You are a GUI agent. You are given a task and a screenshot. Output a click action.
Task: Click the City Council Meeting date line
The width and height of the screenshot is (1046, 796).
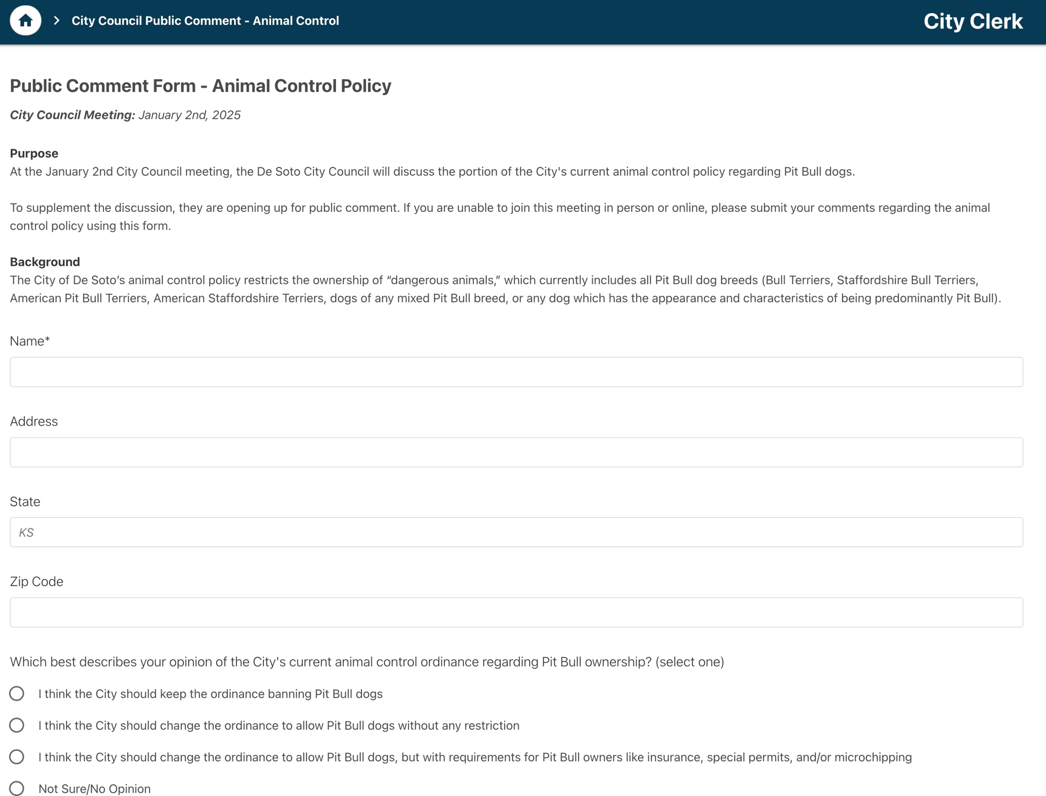(125, 115)
